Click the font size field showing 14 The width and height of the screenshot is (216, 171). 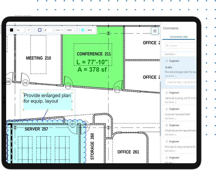[x=20, y=30]
